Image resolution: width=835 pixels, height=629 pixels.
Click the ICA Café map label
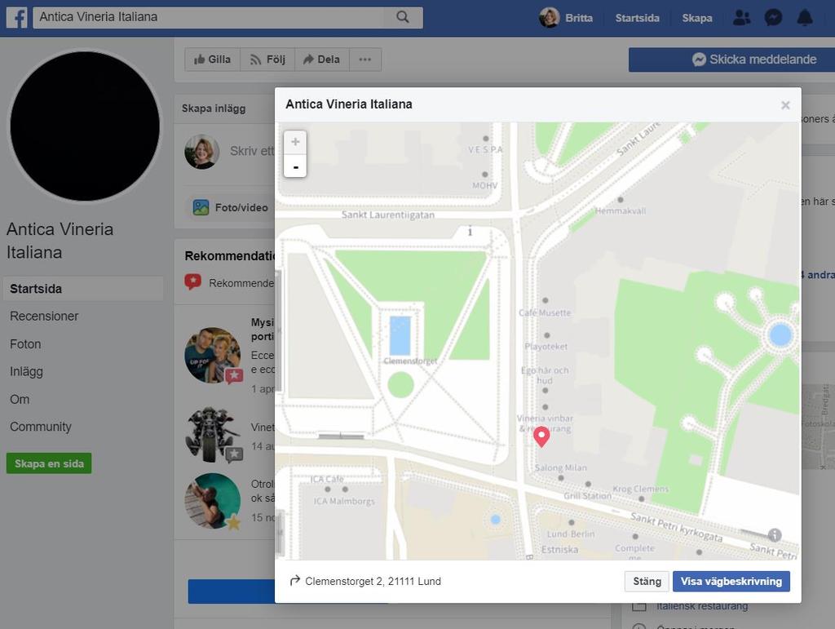(327, 479)
